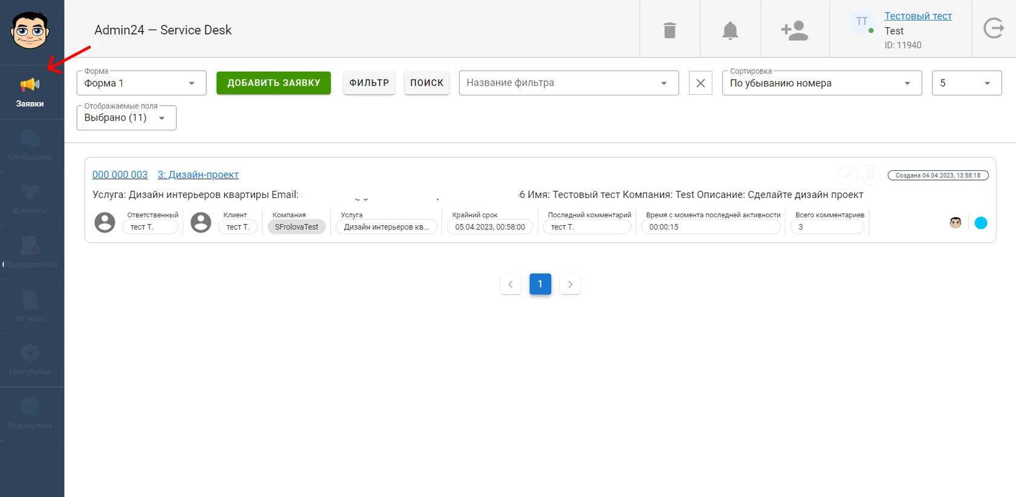
Task: Click the Admin24 mascot logo
Action: (x=30, y=30)
